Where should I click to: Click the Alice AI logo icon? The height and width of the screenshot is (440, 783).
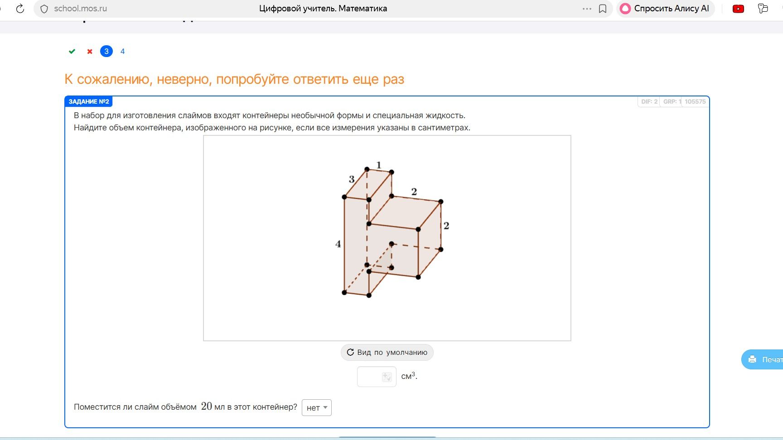pos(625,9)
